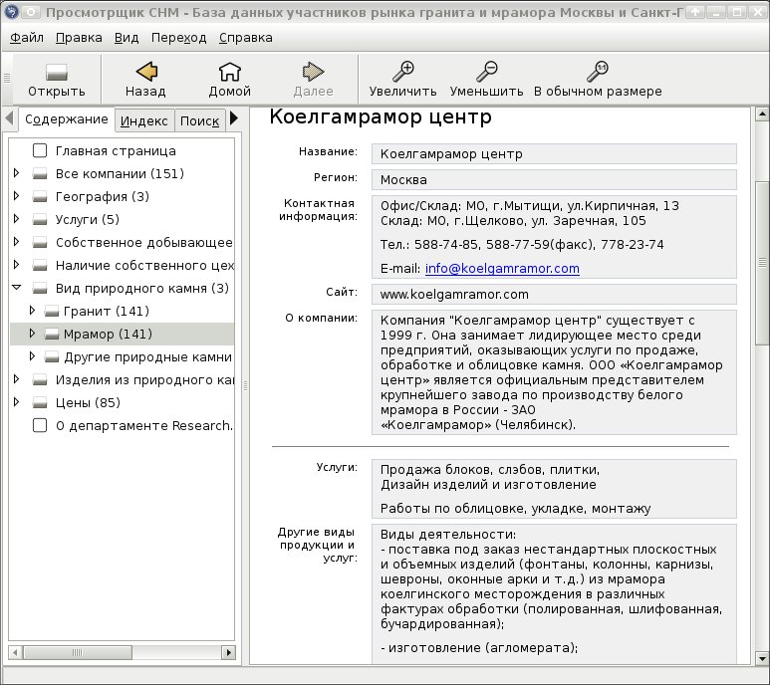The height and width of the screenshot is (685, 770).
Task: Click the book icon beside Гранит (141)
Action: pos(52,311)
